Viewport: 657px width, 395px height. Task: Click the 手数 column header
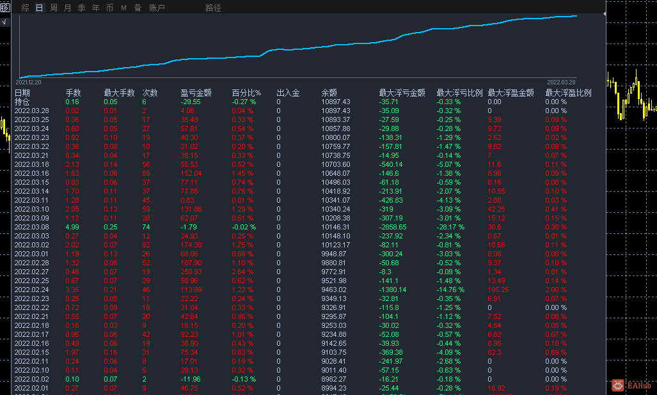pyautogui.click(x=74, y=93)
